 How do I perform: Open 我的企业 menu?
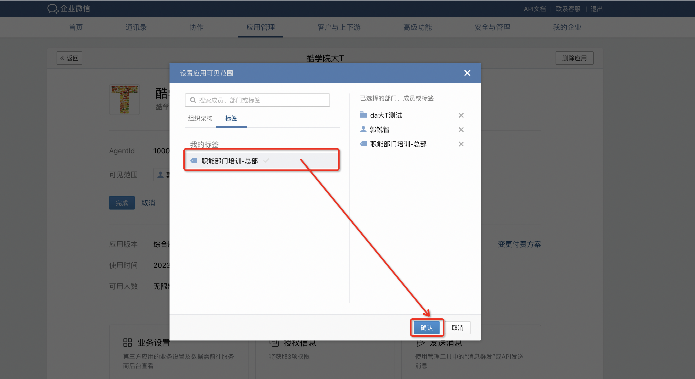(567, 27)
